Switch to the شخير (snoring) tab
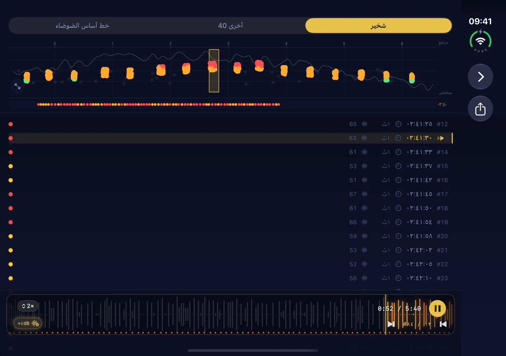The height and width of the screenshot is (356, 506). coord(378,26)
